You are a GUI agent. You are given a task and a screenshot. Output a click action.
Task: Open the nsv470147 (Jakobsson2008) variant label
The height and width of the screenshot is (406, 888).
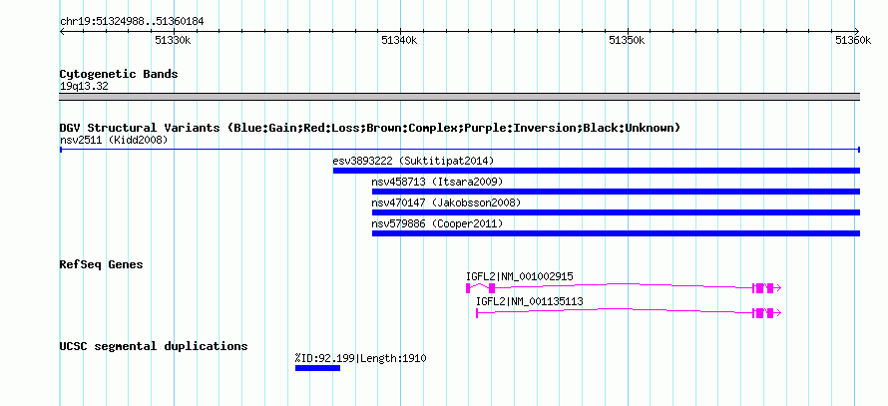tap(446, 203)
